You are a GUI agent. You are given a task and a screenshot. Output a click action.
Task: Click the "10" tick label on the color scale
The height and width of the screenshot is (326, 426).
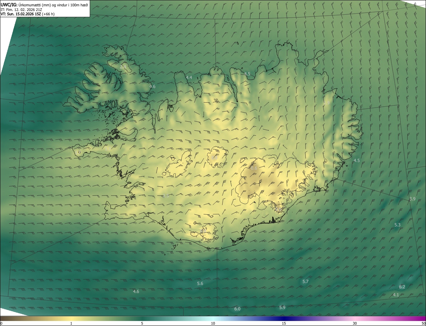click(213, 323)
